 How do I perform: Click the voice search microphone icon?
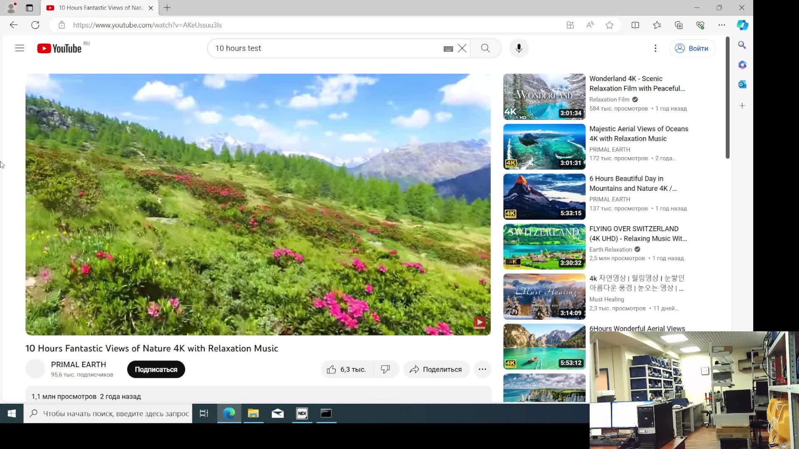coord(519,48)
